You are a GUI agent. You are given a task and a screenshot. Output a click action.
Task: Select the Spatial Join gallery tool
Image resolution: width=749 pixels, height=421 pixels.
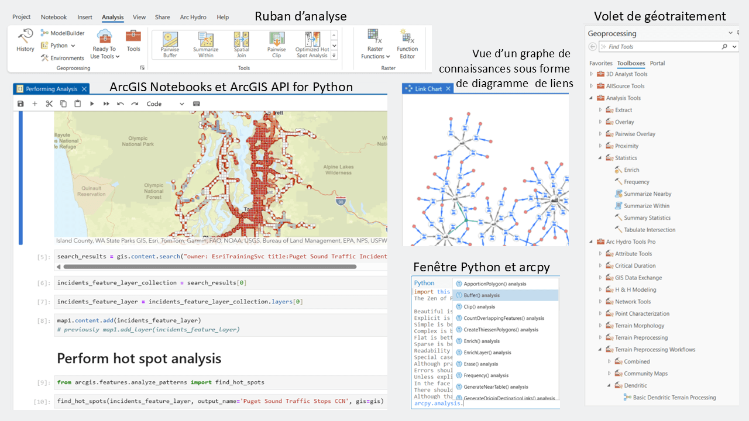point(242,44)
